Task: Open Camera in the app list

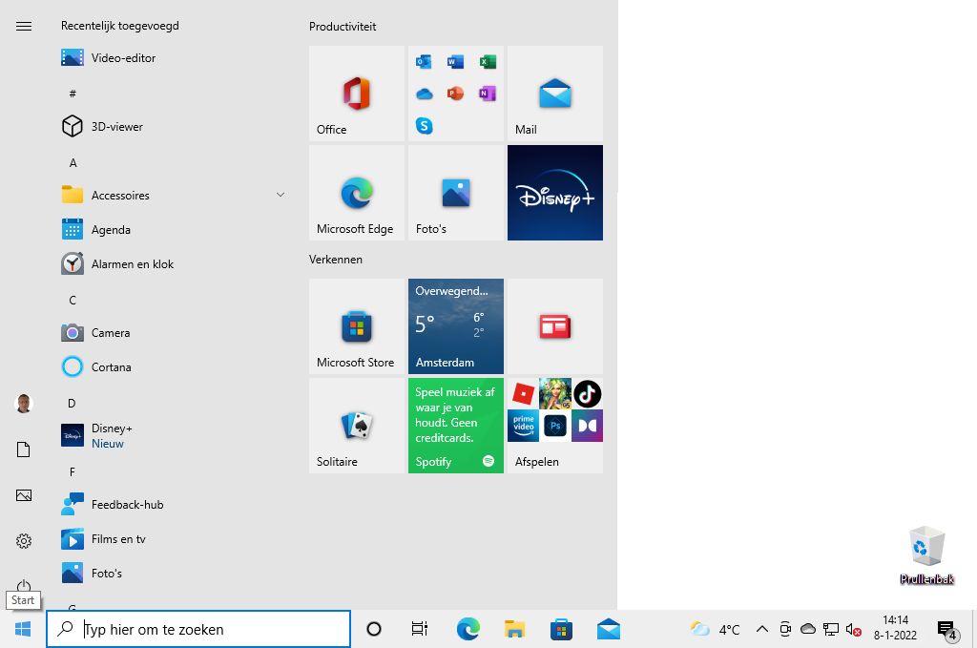Action: pos(175,333)
